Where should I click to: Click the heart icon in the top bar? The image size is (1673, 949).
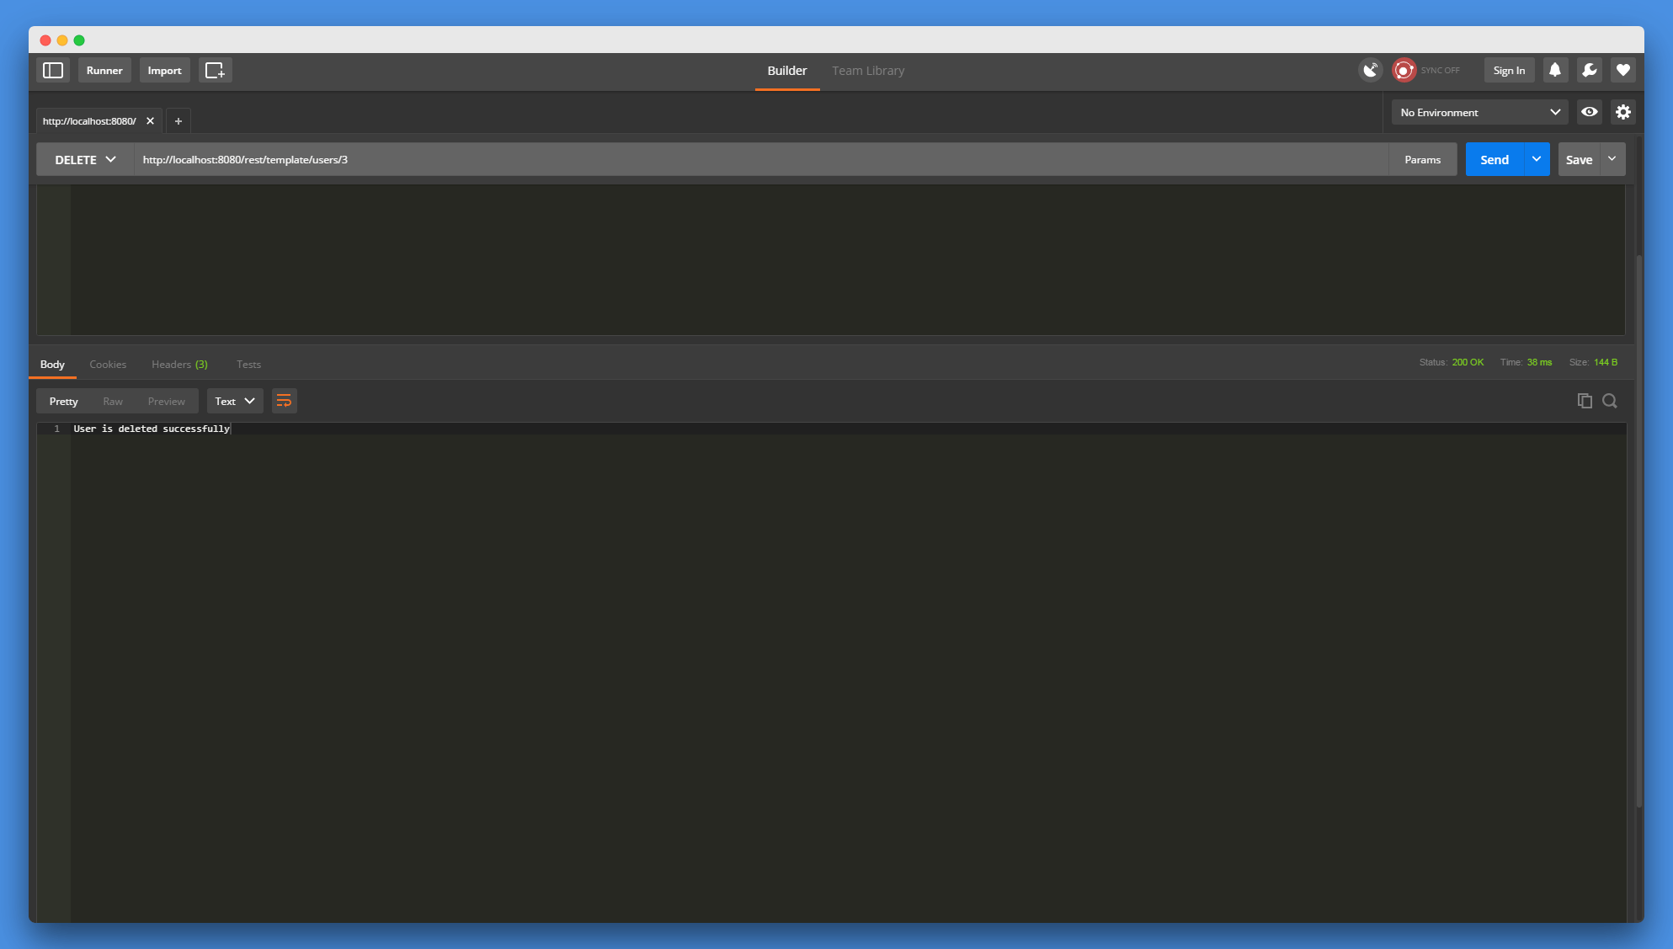click(x=1623, y=71)
